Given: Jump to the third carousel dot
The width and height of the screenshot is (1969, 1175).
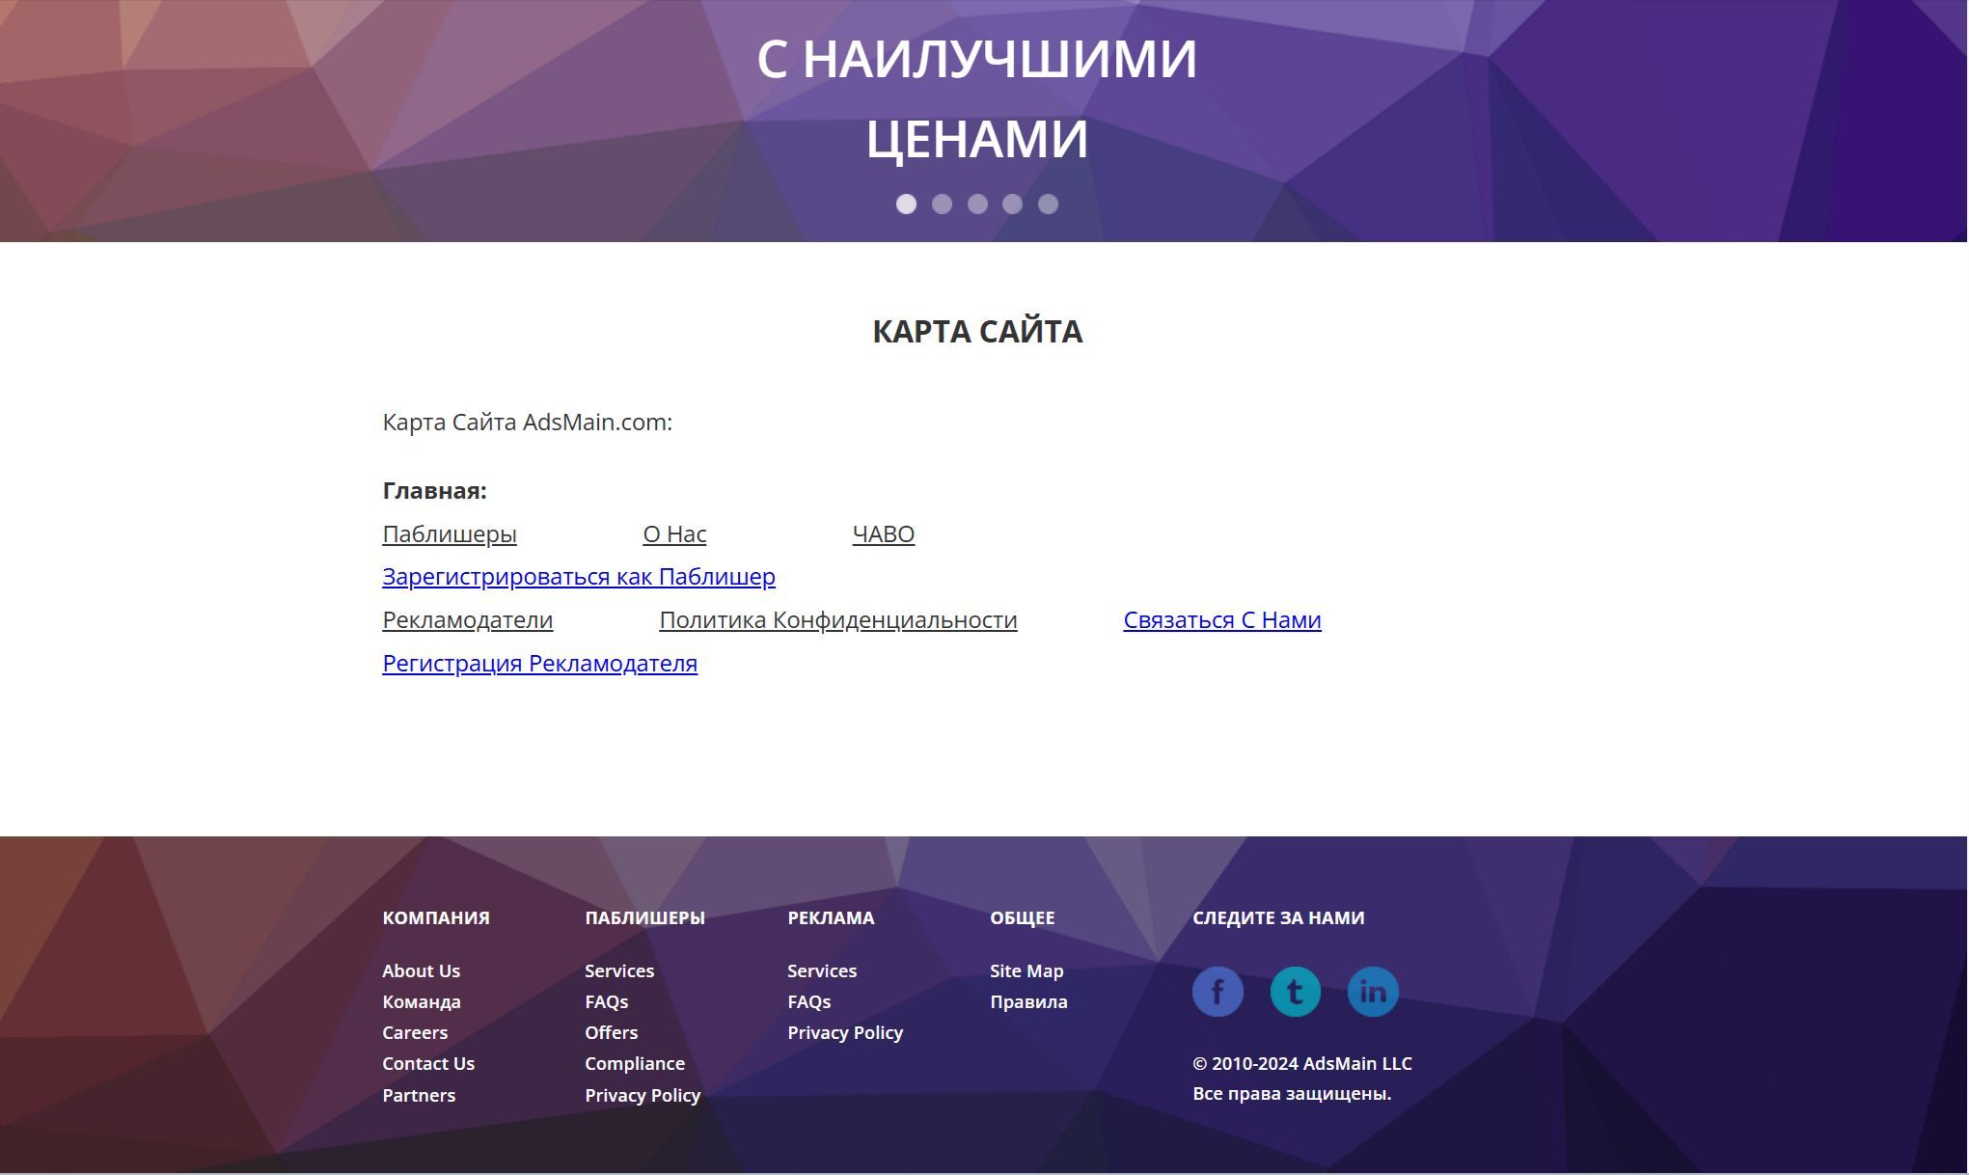Looking at the screenshot, I should (x=977, y=205).
